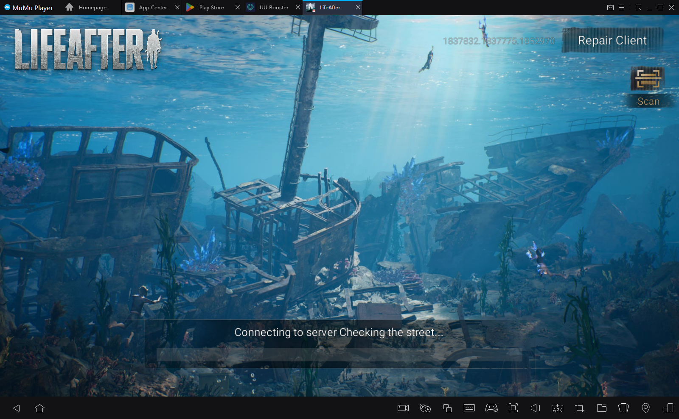
Task: Install an APK with the APK icon
Action: pos(557,408)
